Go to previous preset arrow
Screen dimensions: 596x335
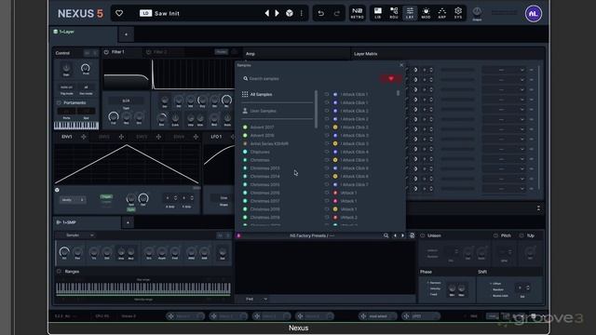pyautogui.click(x=267, y=13)
